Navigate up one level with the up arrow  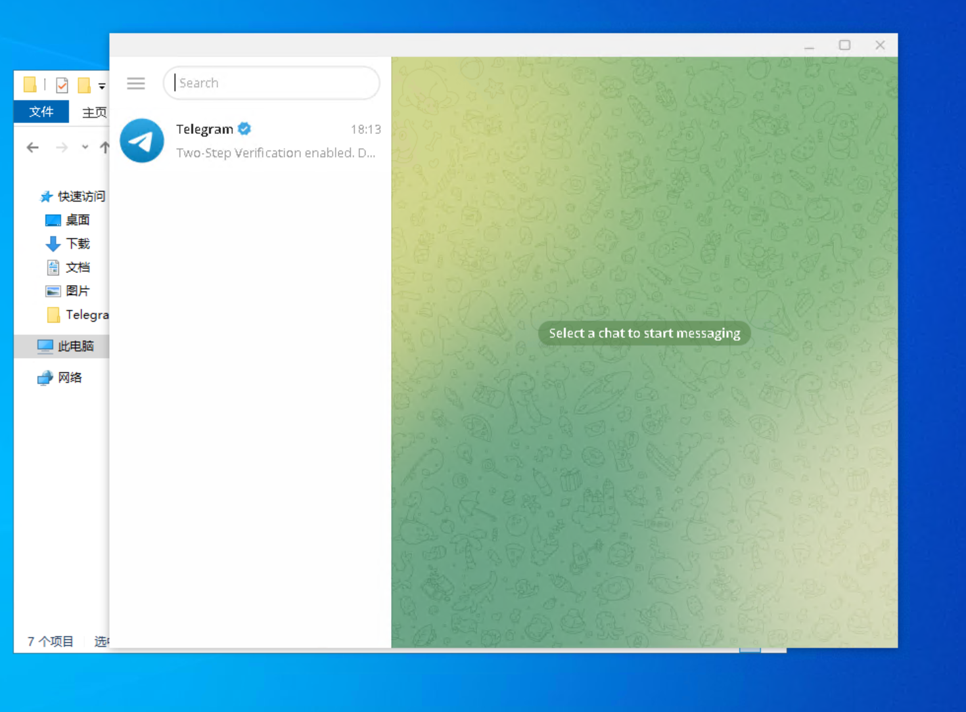(x=105, y=147)
